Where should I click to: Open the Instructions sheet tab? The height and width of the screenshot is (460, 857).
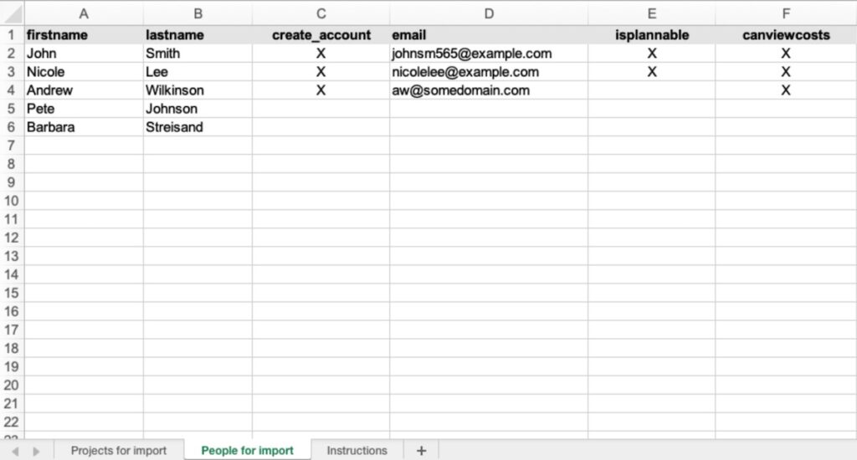(357, 450)
